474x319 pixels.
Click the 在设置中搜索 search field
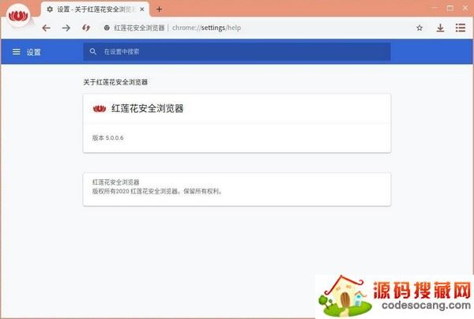coord(237,51)
